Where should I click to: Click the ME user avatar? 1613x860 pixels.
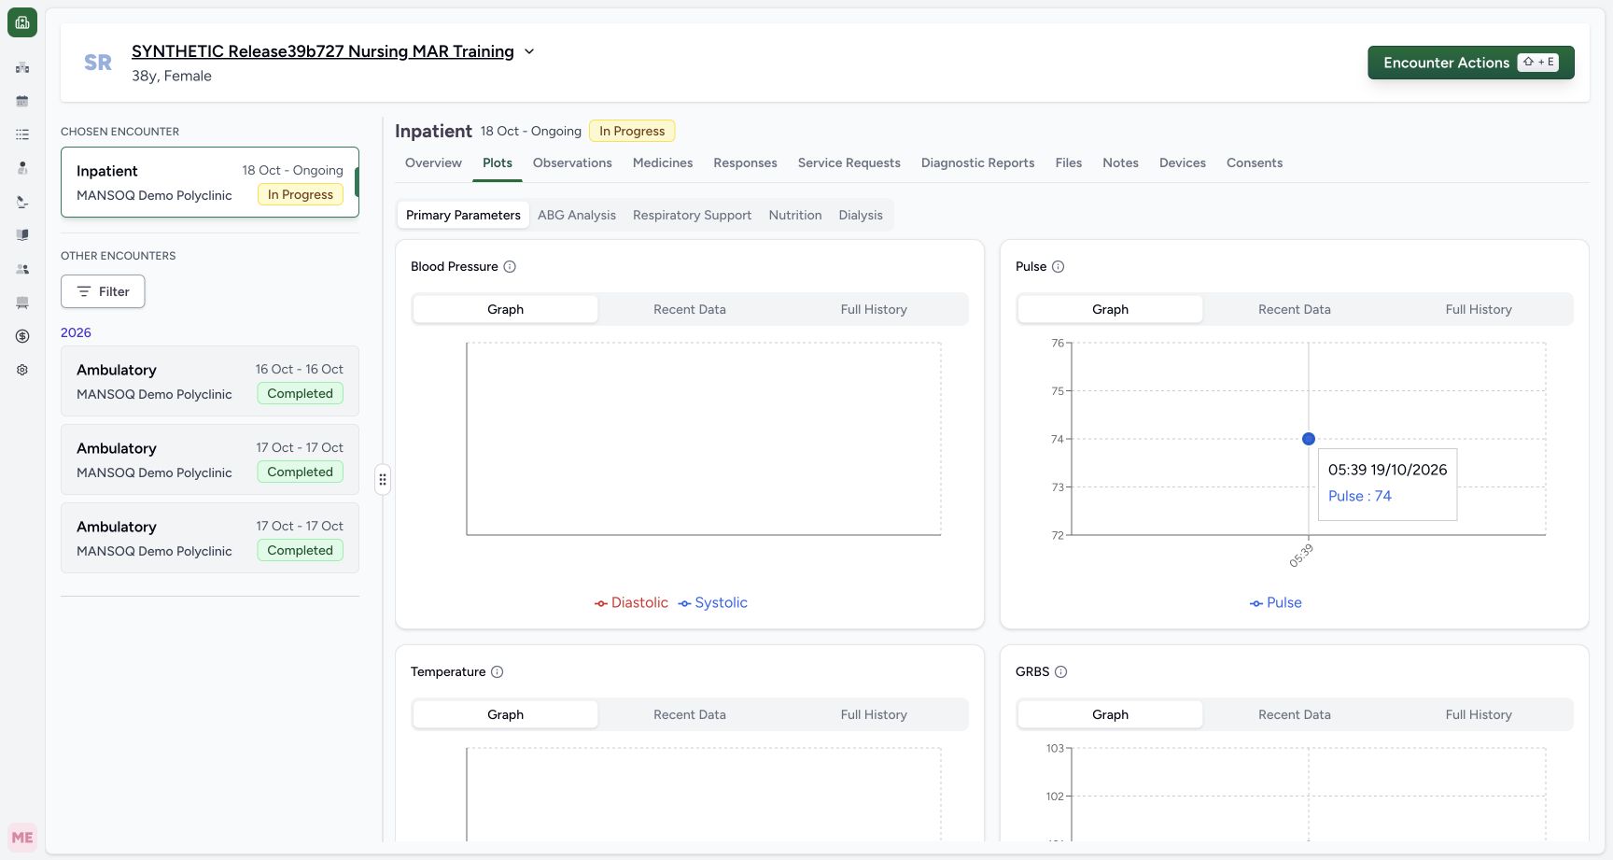click(x=22, y=838)
